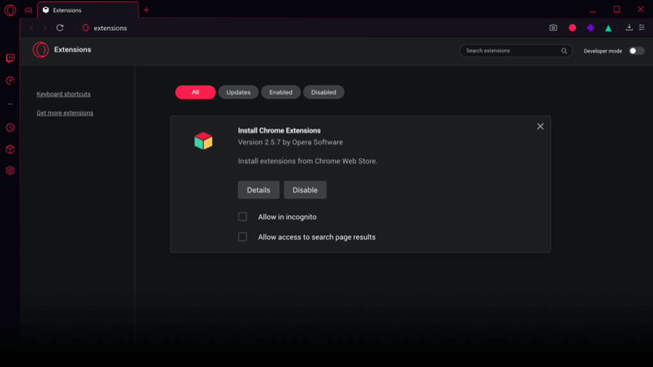This screenshot has width=653, height=367.
Task: Toggle Developer mode switch
Action: click(x=636, y=51)
